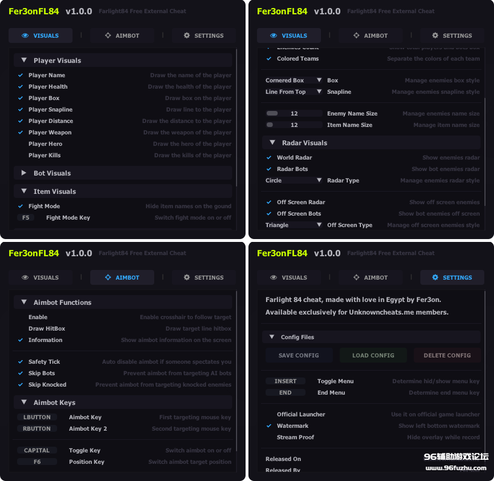Screen dimensions: 494x481
Task: Open the Cornered Box style dropdown
Action: point(294,80)
